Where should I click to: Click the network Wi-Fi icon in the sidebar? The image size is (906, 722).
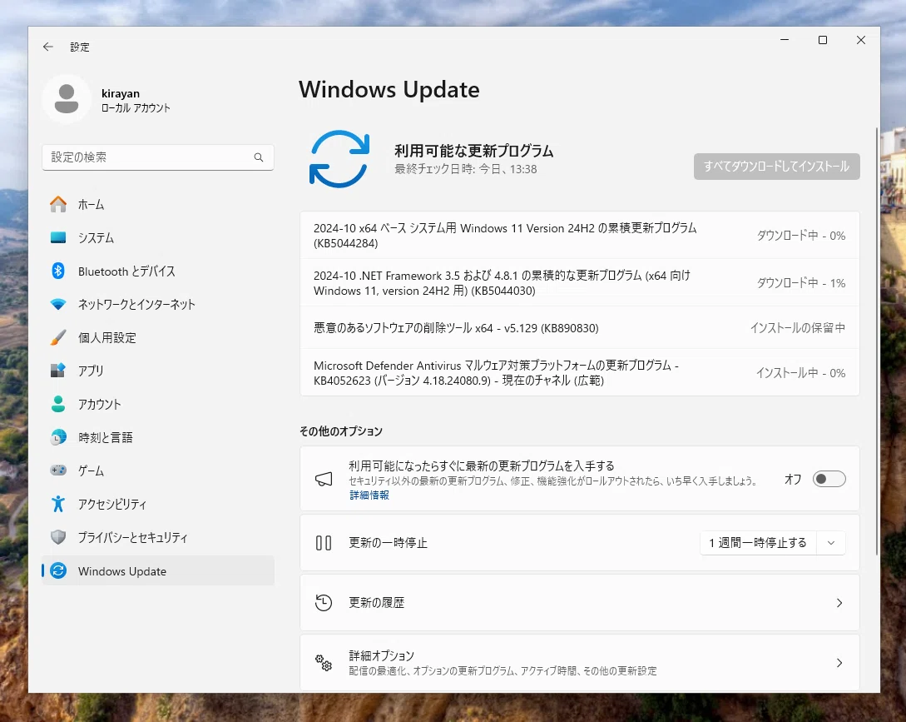[57, 304]
